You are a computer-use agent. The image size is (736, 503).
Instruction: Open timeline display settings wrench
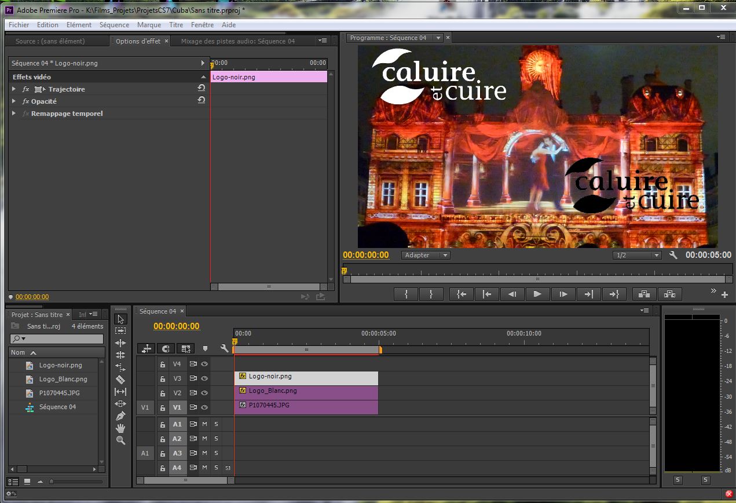tap(225, 348)
